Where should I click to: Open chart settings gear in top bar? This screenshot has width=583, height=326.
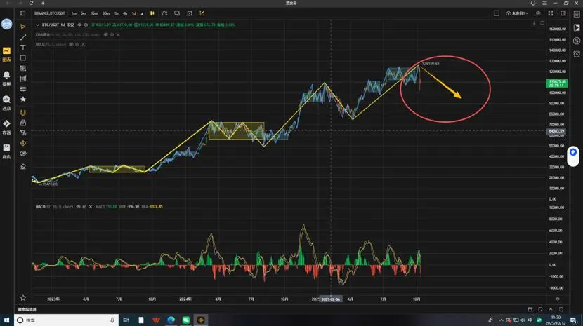pyautogui.click(x=538, y=13)
